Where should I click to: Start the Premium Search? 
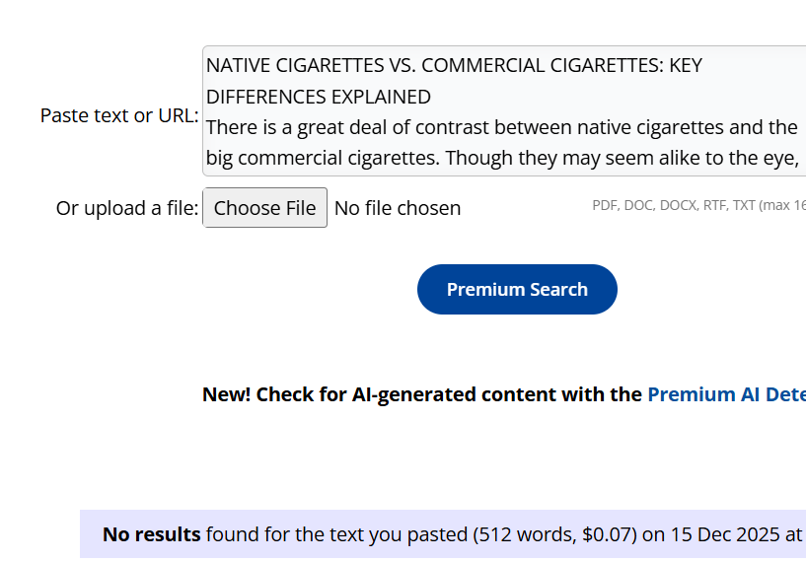pyautogui.click(x=517, y=290)
